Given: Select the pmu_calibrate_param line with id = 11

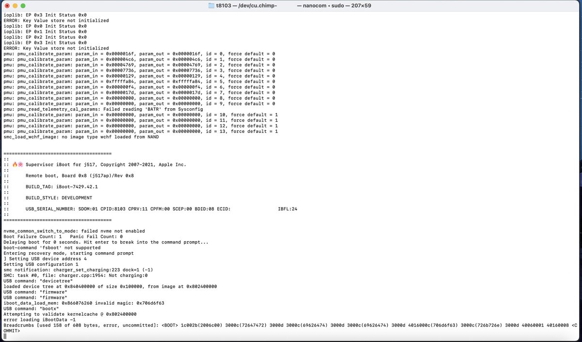Looking at the screenshot, I should 141,120.
